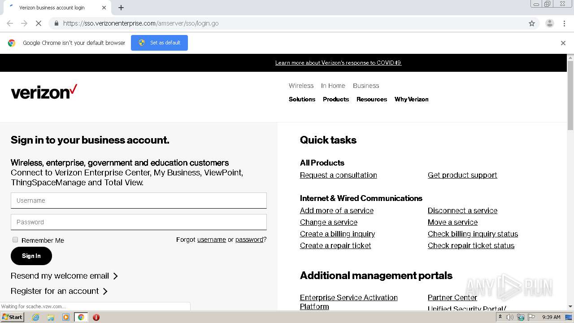Dismiss the default browser infobar
This screenshot has height=323, width=574.
[x=563, y=43]
